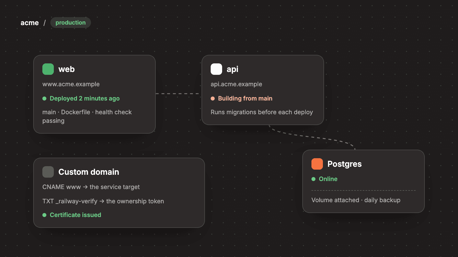This screenshot has height=257, width=458.
Task: Click the green dot beside Deployed 2 minutes ago
Action: point(44,99)
